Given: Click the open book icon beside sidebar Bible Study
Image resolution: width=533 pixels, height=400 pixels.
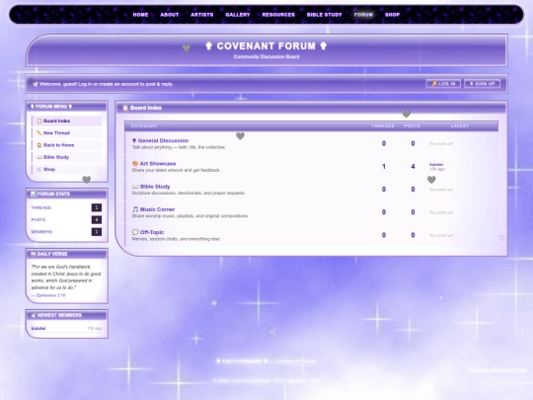Looking at the screenshot, I should point(39,157).
